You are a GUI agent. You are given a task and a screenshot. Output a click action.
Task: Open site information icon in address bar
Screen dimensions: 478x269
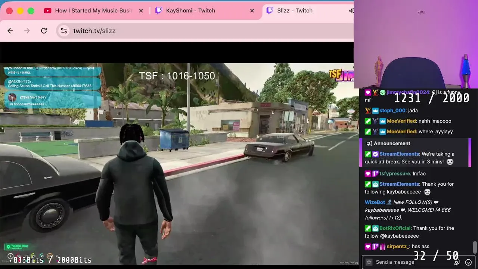pyautogui.click(x=64, y=31)
